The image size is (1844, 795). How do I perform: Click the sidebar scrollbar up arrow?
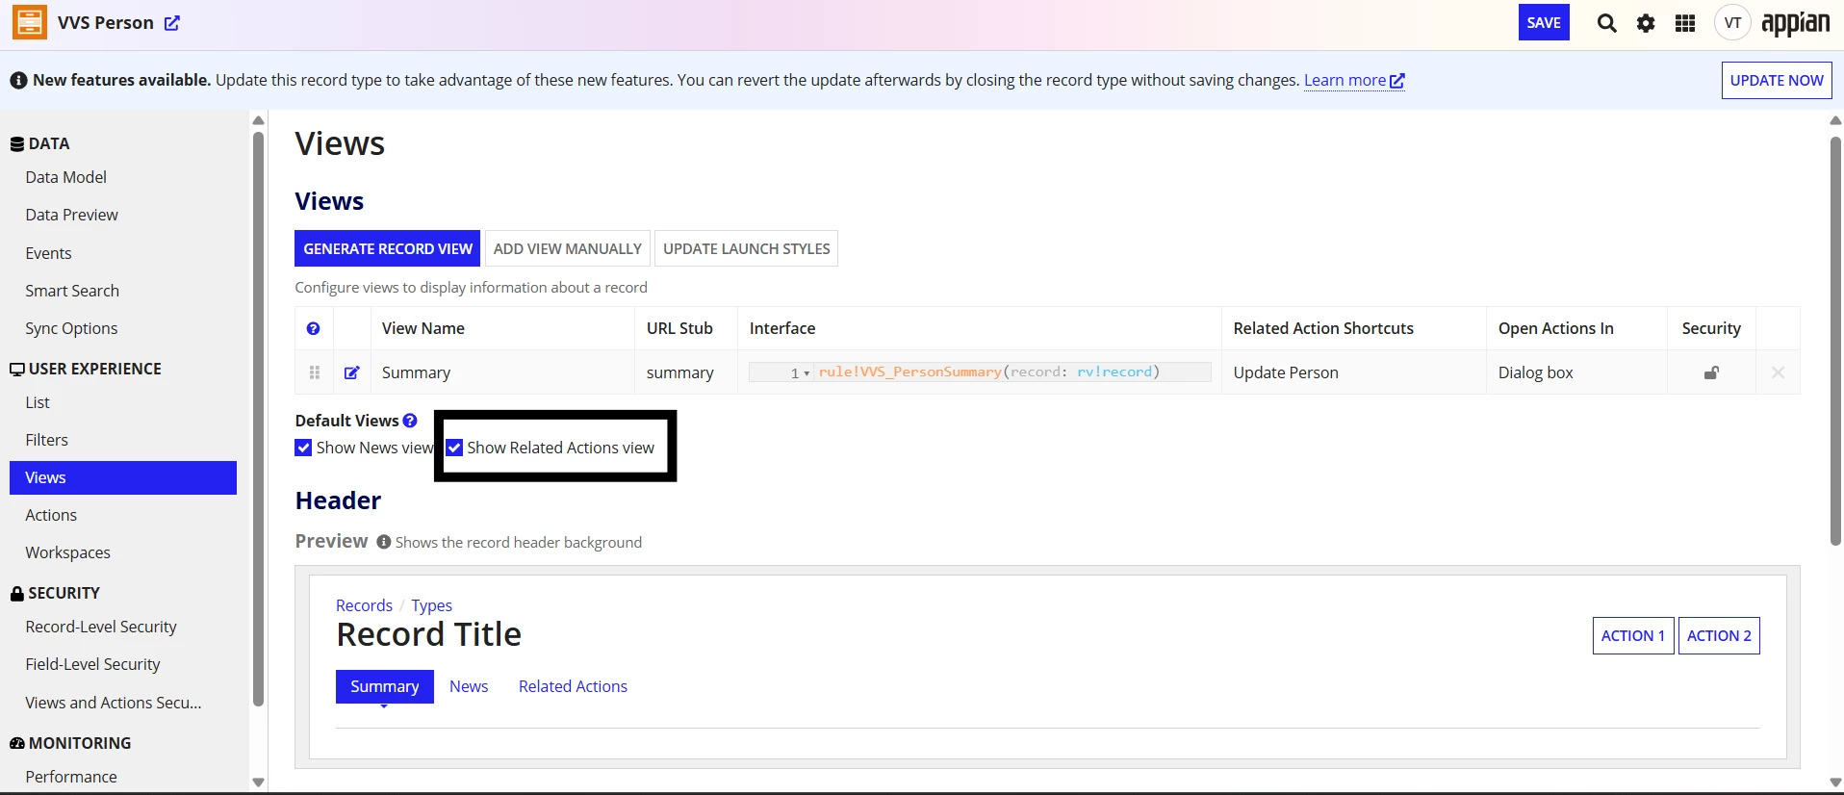click(x=258, y=120)
